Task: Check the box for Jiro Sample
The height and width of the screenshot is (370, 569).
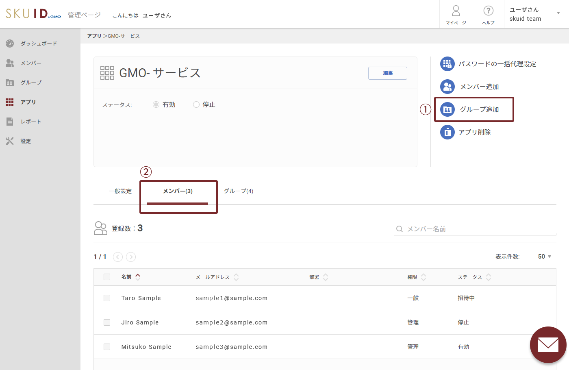Action: pyautogui.click(x=107, y=322)
